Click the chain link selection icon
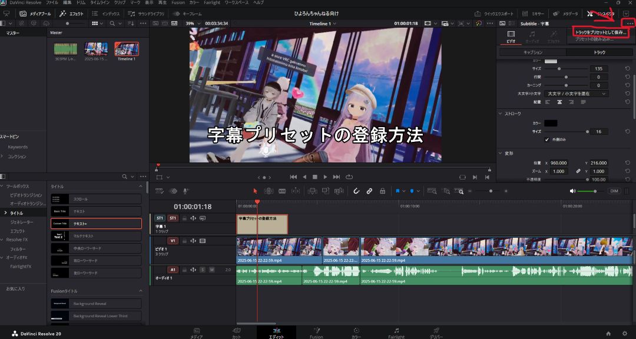The height and width of the screenshot is (339, 636). click(369, 191)
